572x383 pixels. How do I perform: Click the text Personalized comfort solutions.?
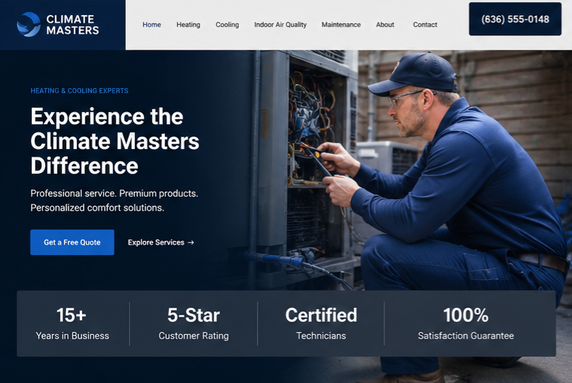tap(97, 208)
